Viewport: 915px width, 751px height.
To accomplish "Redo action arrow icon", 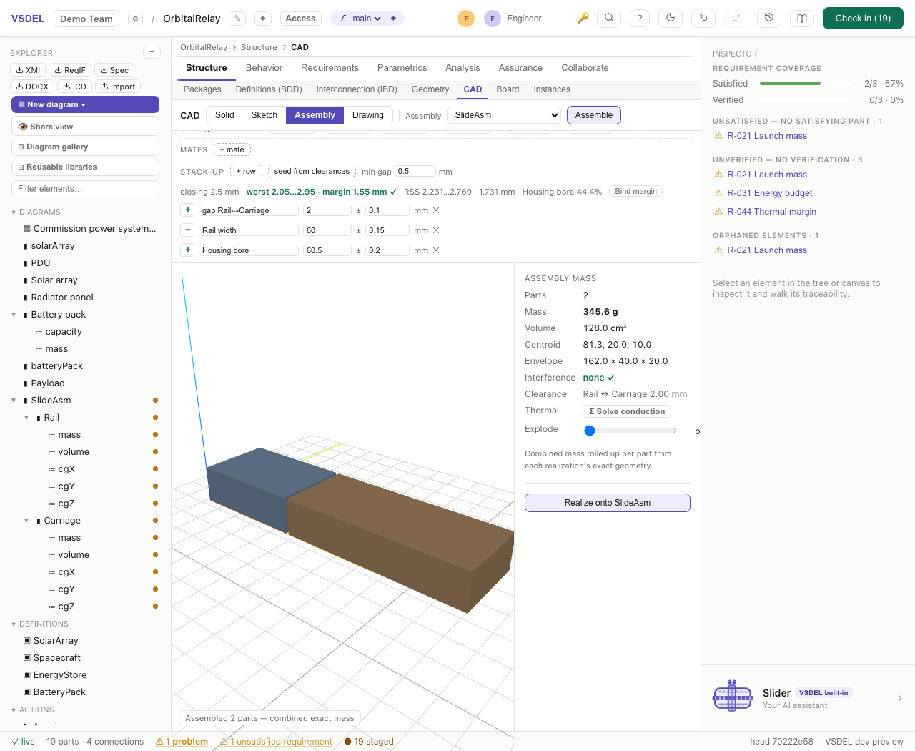I will click(x=736, y=18).
